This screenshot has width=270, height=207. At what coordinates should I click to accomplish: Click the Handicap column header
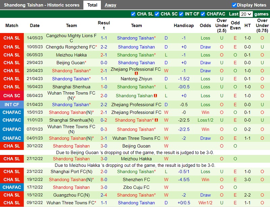point(184,25)
